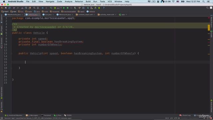
Task: Click the tool windows toggle corner icon
Action: (x=2, y=118)
